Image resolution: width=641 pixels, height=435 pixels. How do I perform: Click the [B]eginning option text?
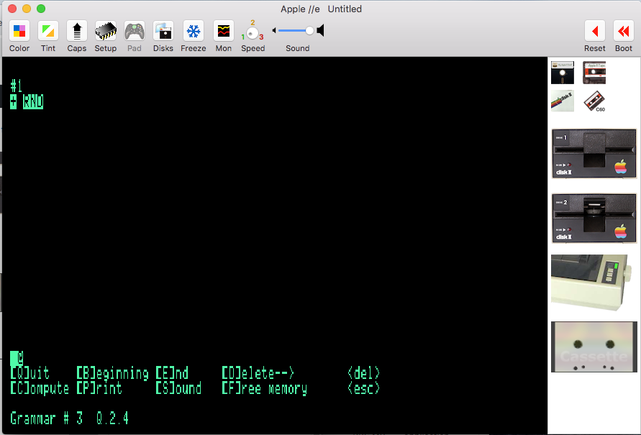(113, 373)
